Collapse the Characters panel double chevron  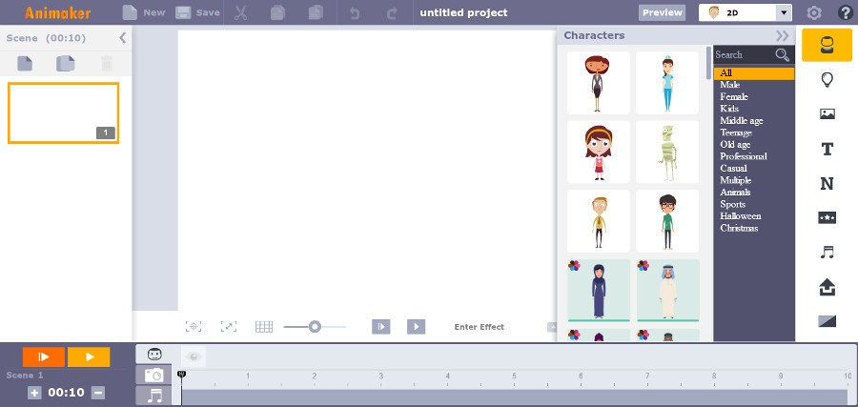tap(782, 35)
